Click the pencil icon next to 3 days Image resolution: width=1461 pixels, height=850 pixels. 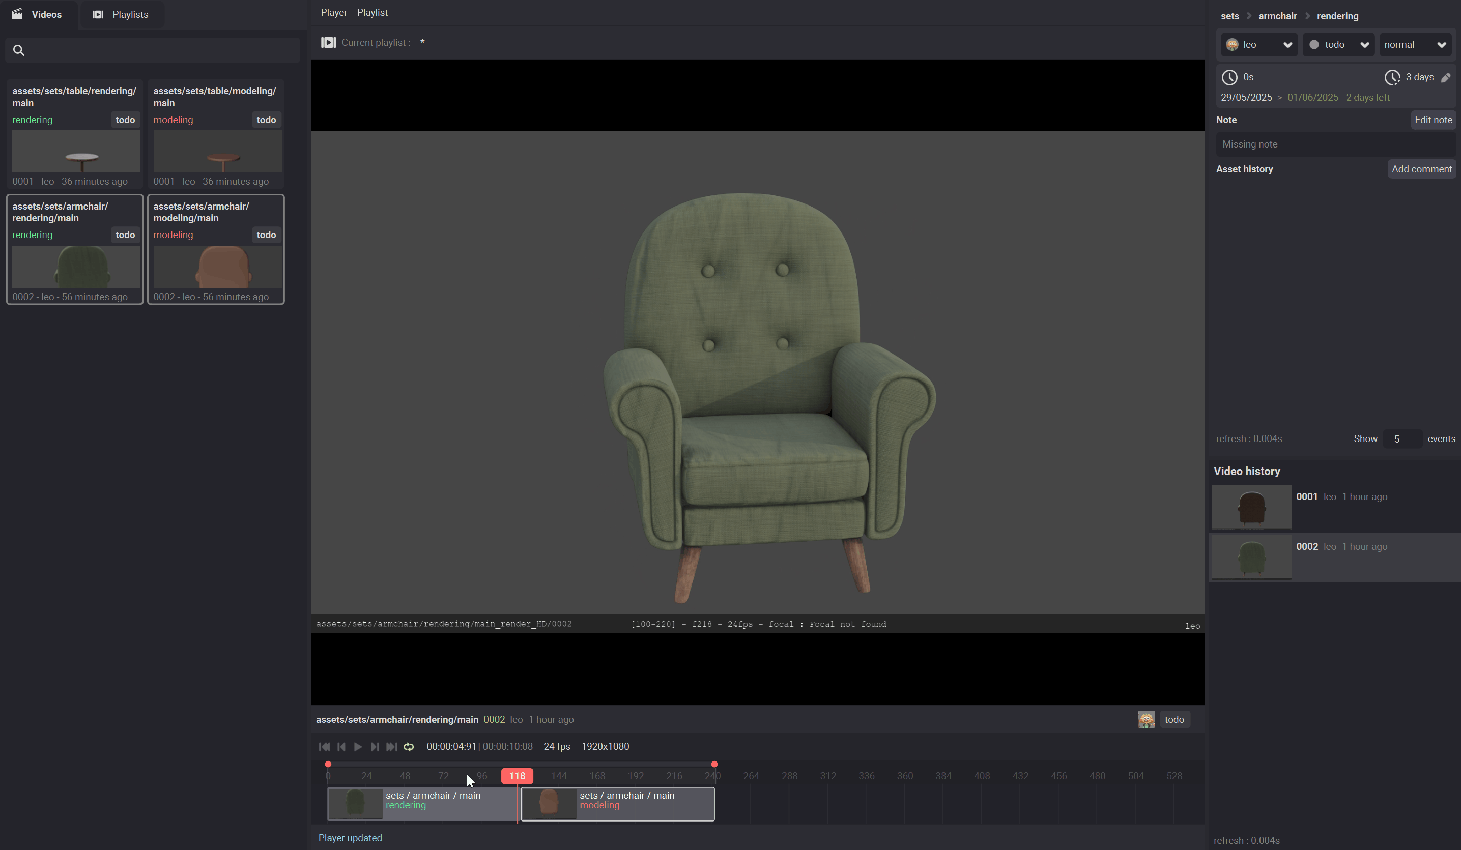pyautogui.click(x=1445, y=77)
